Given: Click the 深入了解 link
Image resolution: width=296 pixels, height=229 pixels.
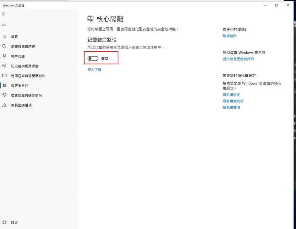Looking at the screenshot, I should [x=94, y=70].
